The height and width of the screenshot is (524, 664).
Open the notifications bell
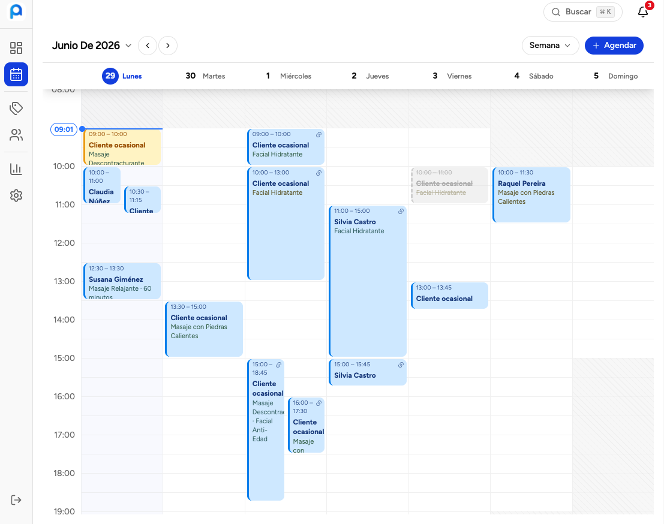643,12
